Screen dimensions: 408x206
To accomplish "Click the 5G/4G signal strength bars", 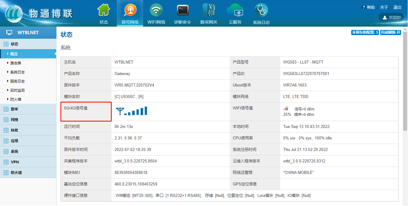I will (132, 111).
